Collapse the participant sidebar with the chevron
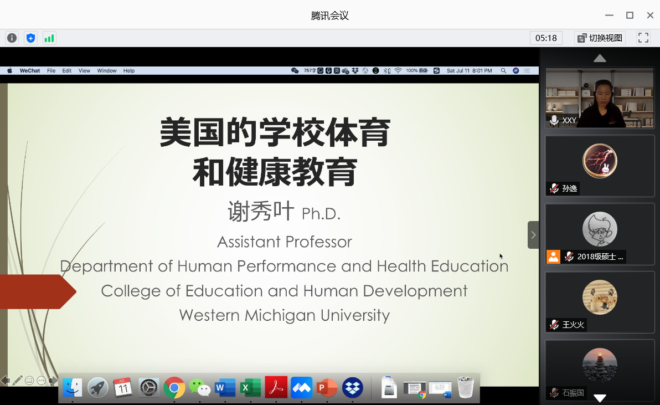Image resolution: width=660 pixels, height=405 pixels. pos(533,235)
